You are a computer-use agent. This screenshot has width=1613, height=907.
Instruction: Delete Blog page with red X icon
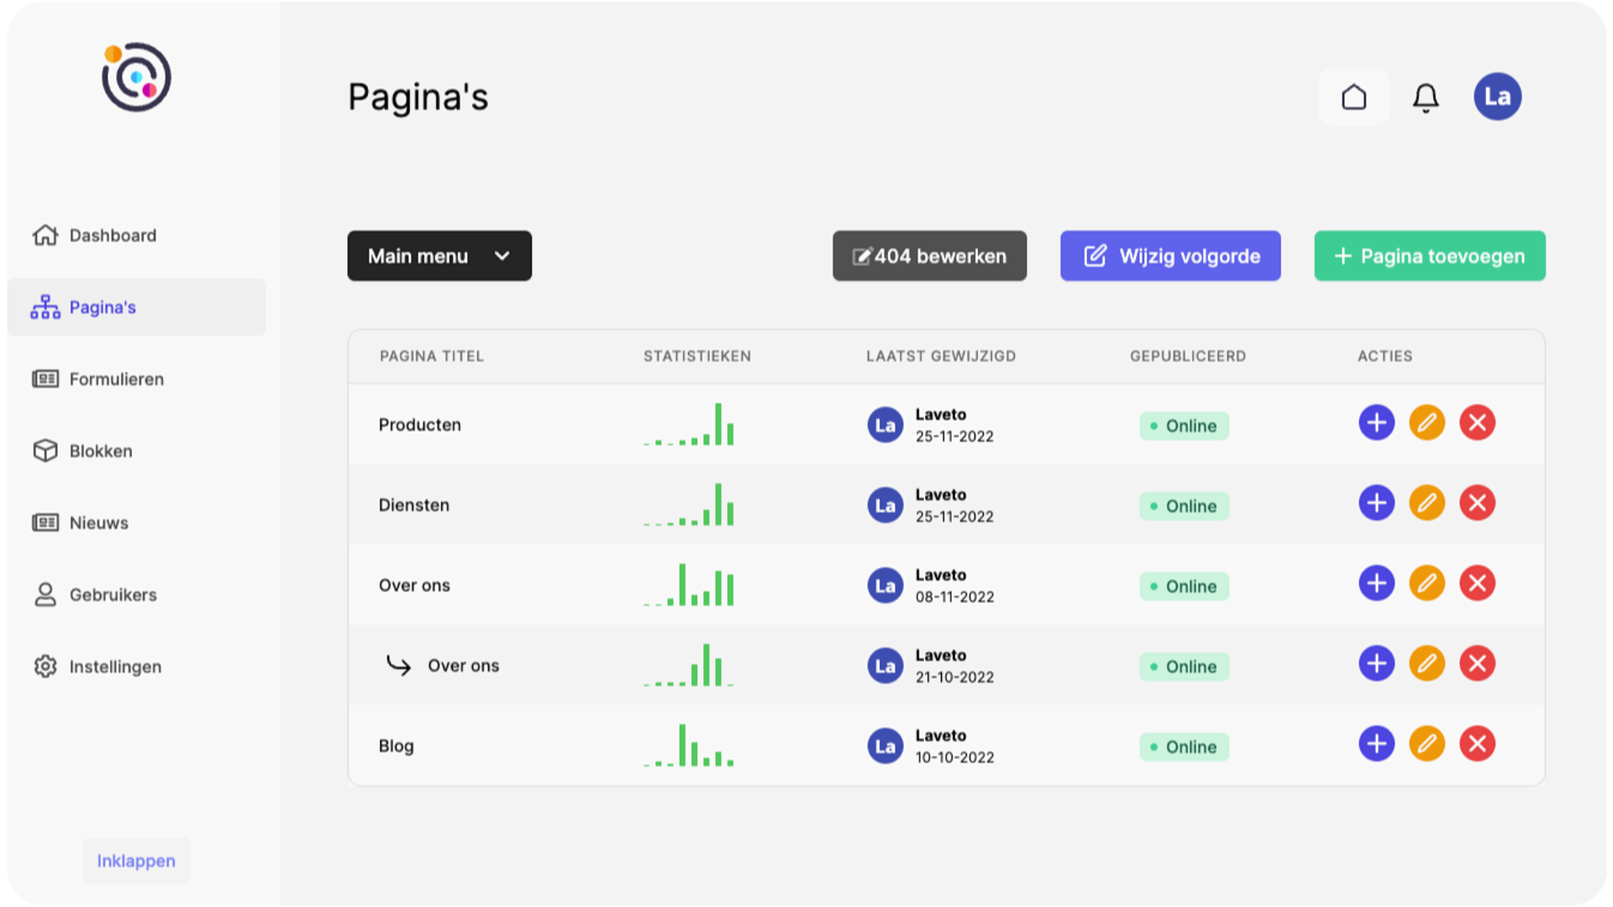pos(1477,744)
